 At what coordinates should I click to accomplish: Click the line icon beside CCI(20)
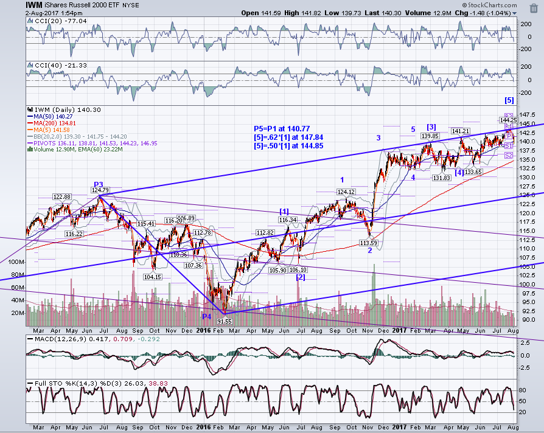[x=30, y=21]
